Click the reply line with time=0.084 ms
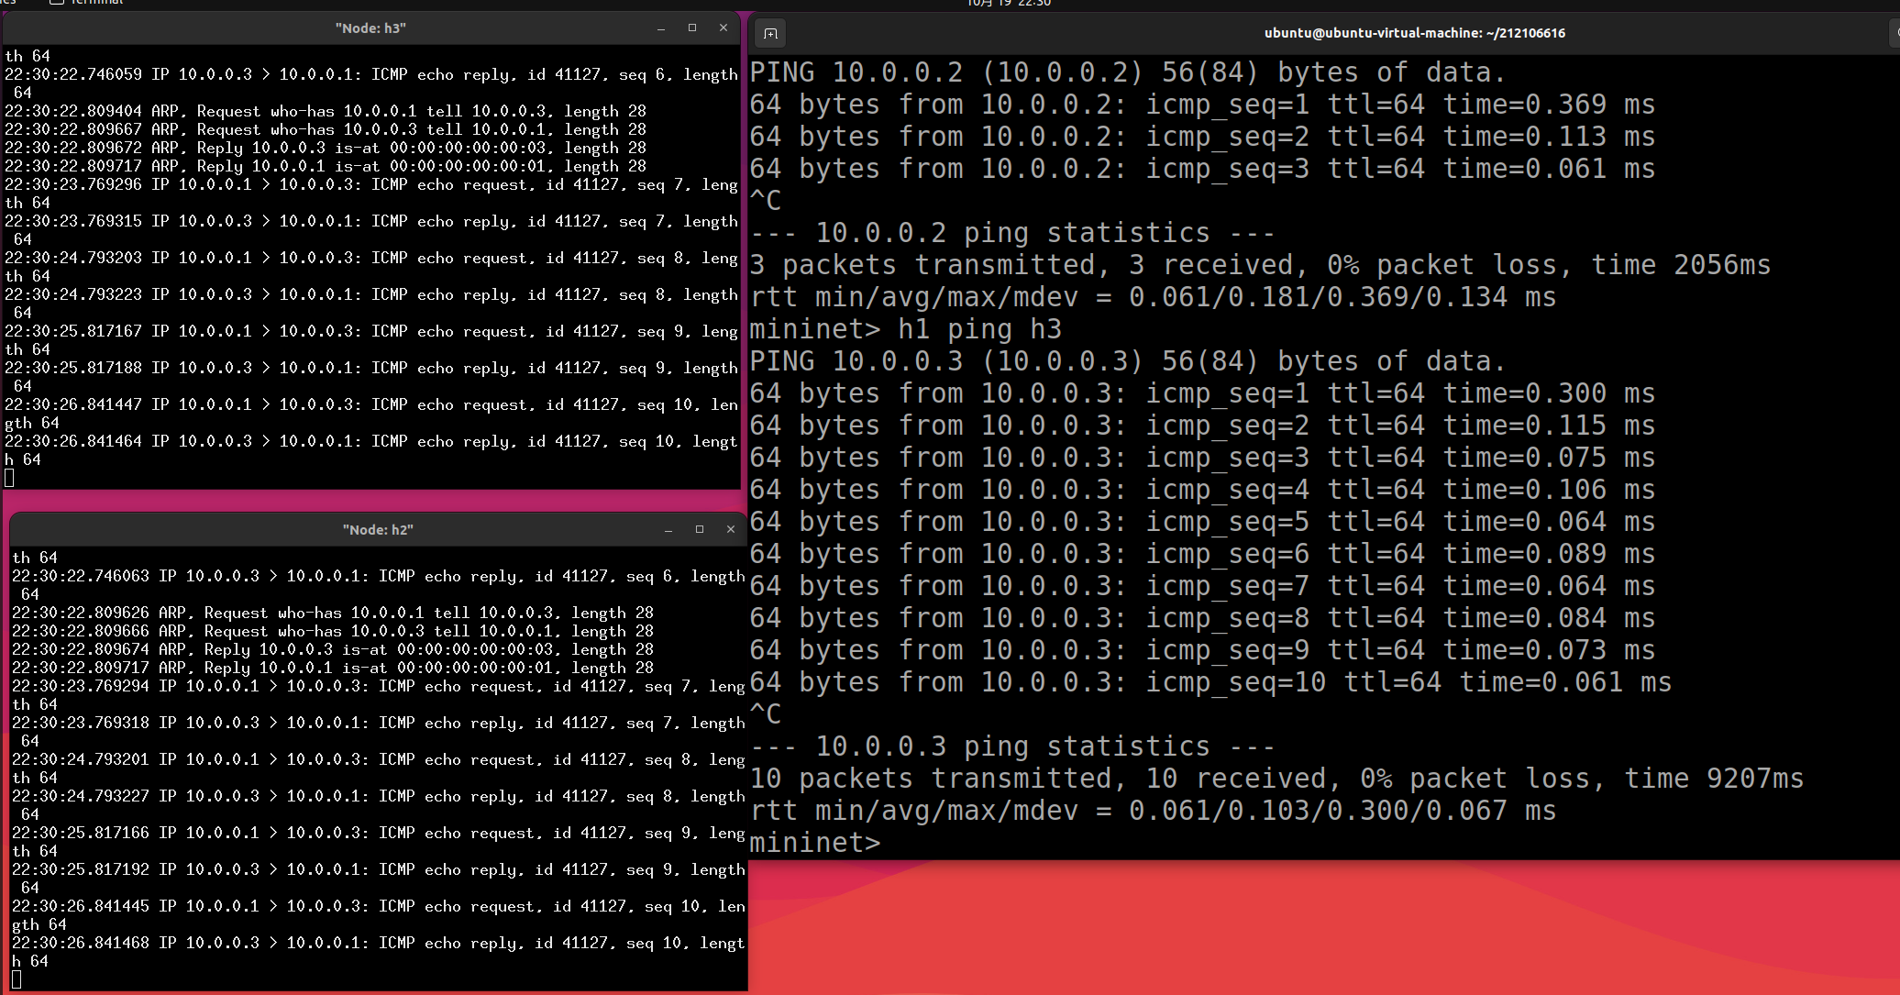Viewport: 1900px width, 995px height. (x=1202, y=618)
